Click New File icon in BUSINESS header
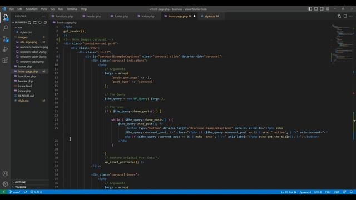Image resolution: width=356 pixels, height=200 pixels. tap(29, 22)
